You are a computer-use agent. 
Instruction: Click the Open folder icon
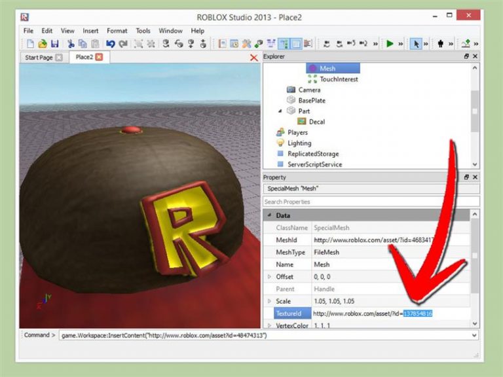pyautogui.click(x=43, y=44)
